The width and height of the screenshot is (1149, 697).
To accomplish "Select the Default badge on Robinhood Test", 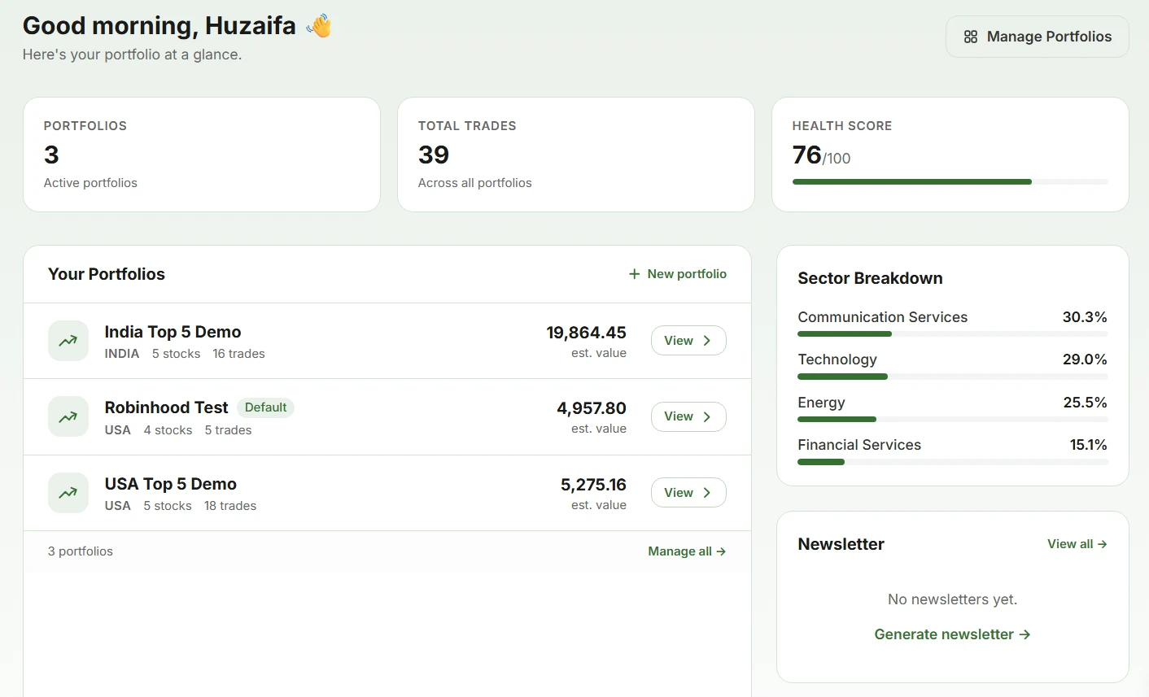I will [x=265, y=407].
